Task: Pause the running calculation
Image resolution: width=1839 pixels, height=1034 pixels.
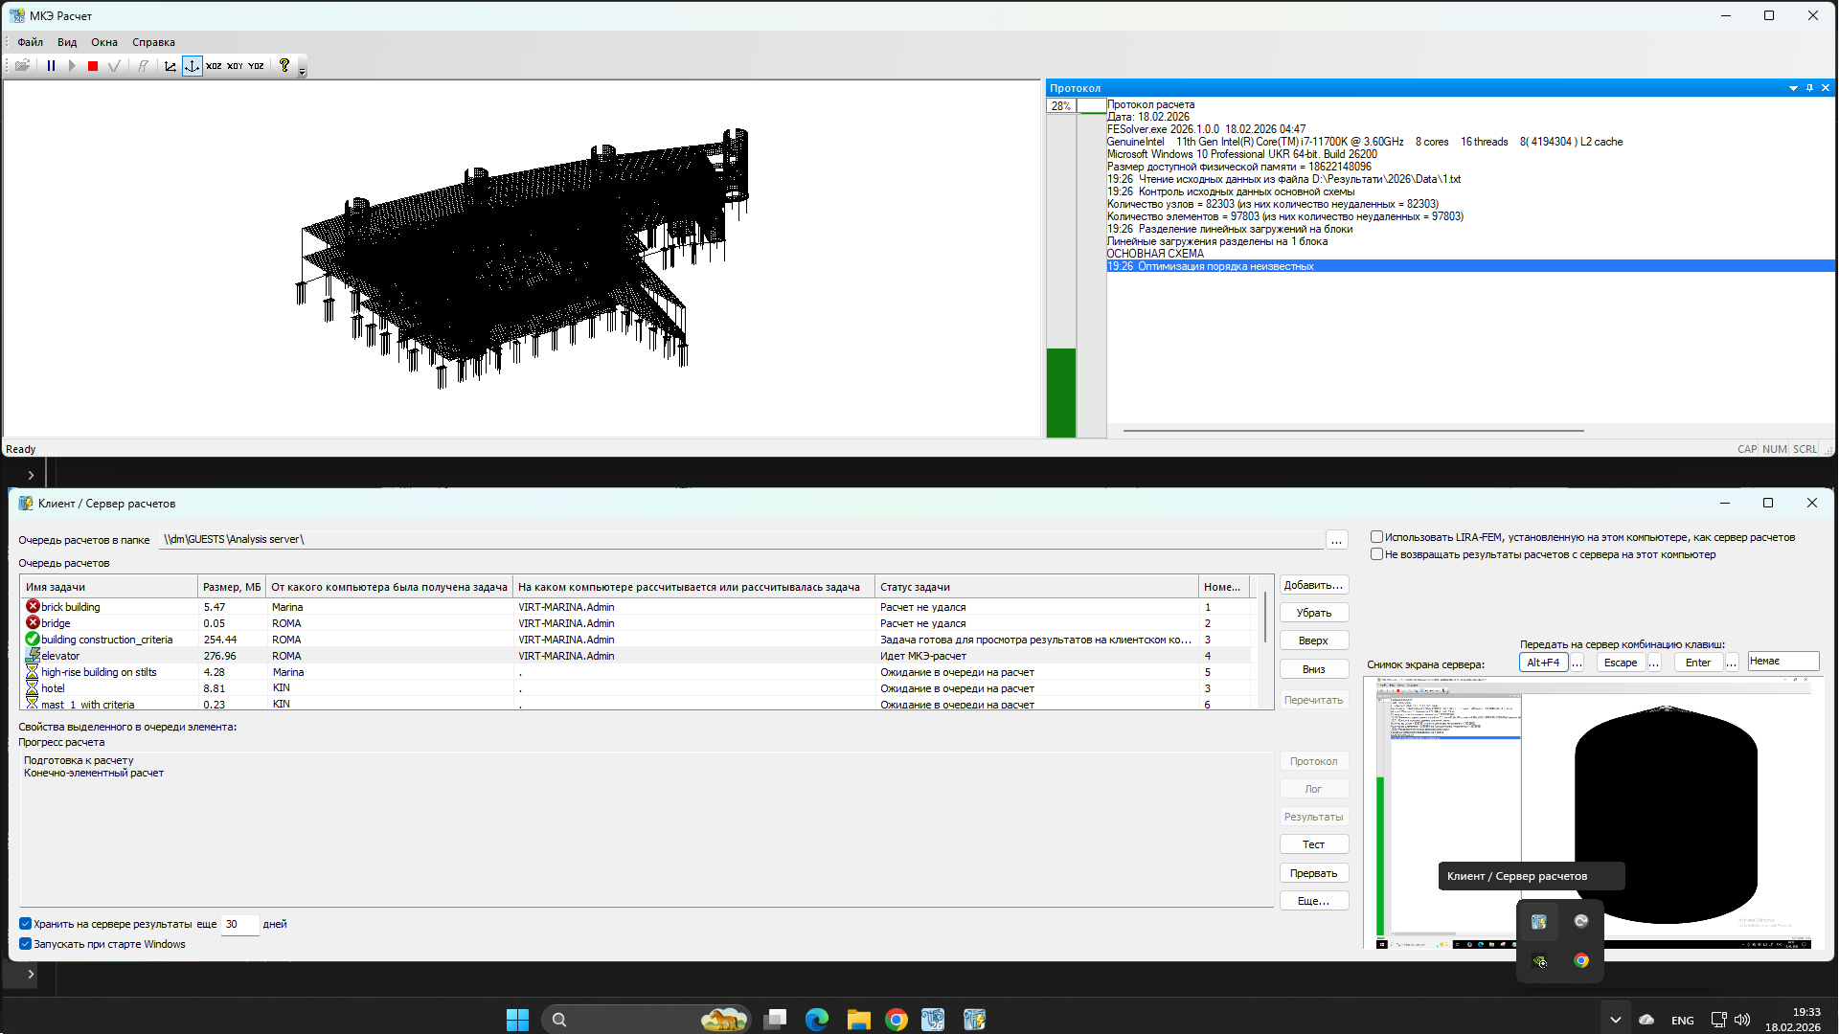Action: [x=51, y=66]
